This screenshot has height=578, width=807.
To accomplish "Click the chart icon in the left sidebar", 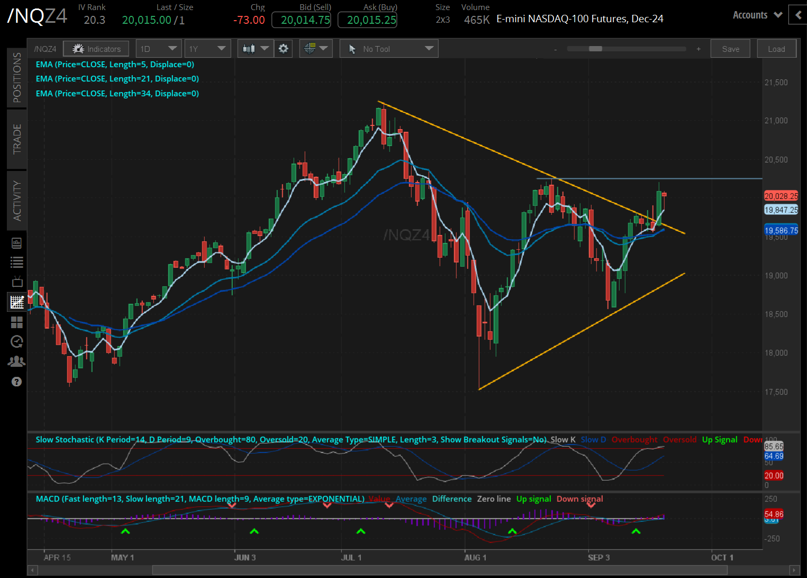I will pyautogui.click(x=16, y=302).
